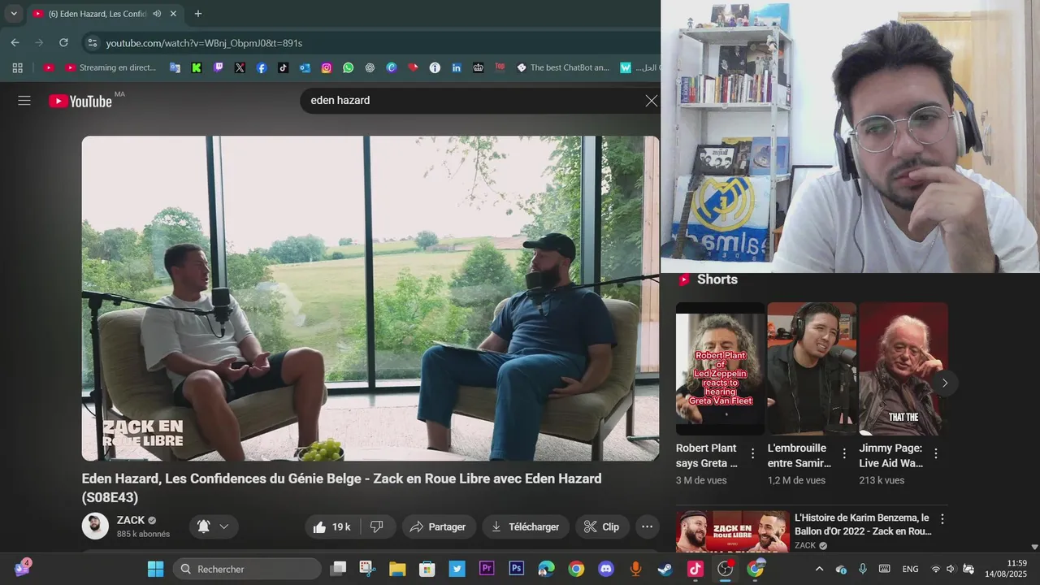Open the notification bell dropdown for ZACK
The width and height of the screenshot is (1040, 585).
214,526
